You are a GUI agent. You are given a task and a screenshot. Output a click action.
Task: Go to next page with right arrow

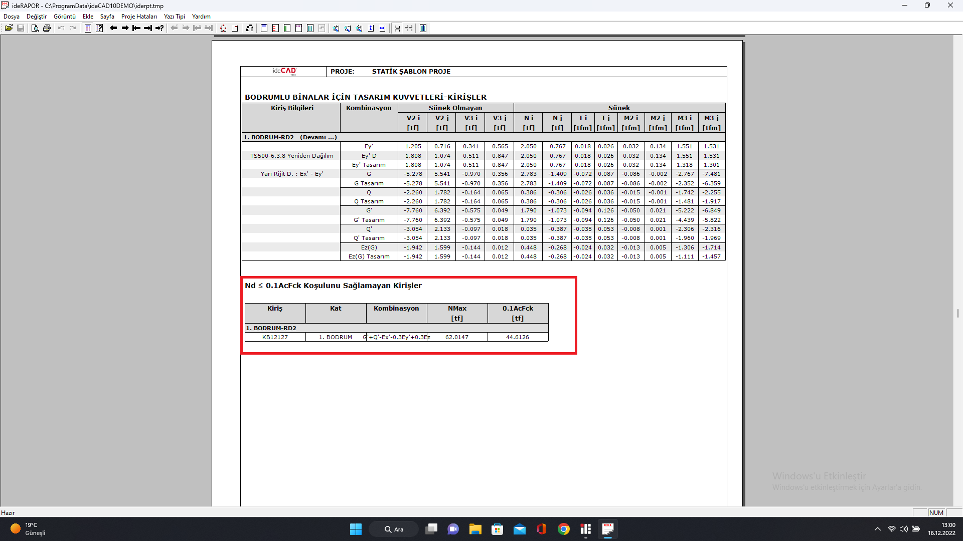(125, 28)
